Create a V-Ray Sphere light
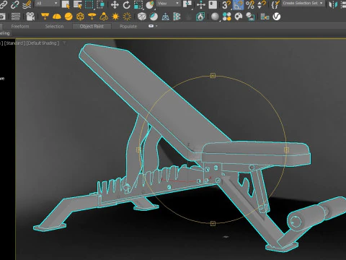The height and width of the screenshot is (260, 346). click(68, 17)
